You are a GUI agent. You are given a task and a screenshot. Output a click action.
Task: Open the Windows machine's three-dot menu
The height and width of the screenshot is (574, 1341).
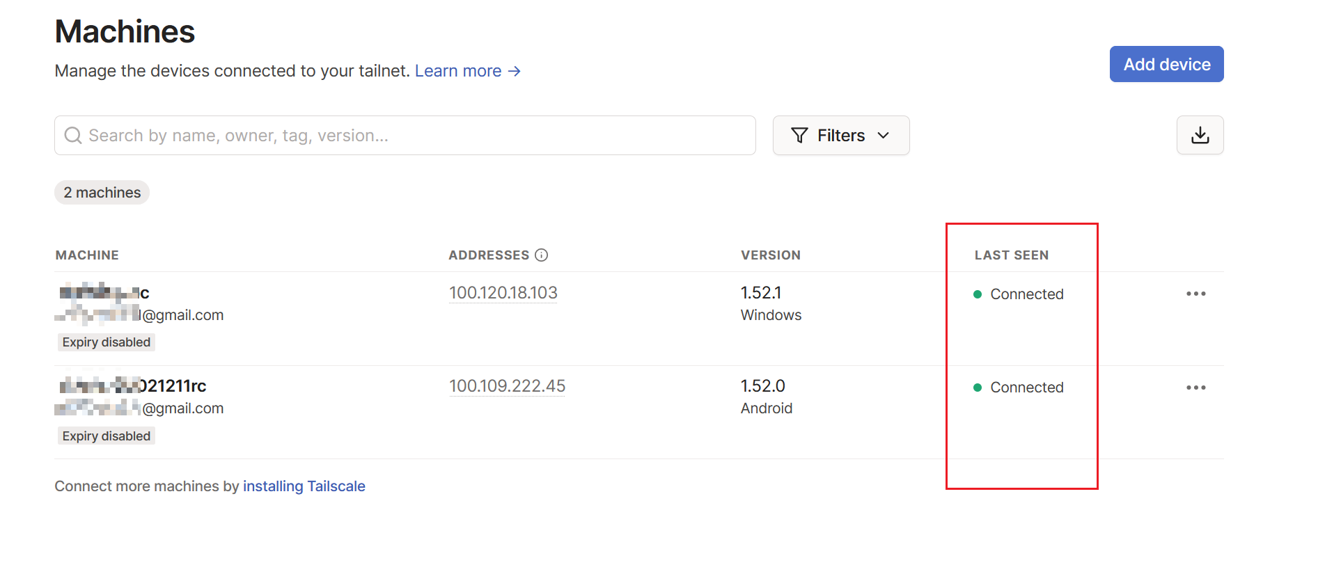point(1195,294)
